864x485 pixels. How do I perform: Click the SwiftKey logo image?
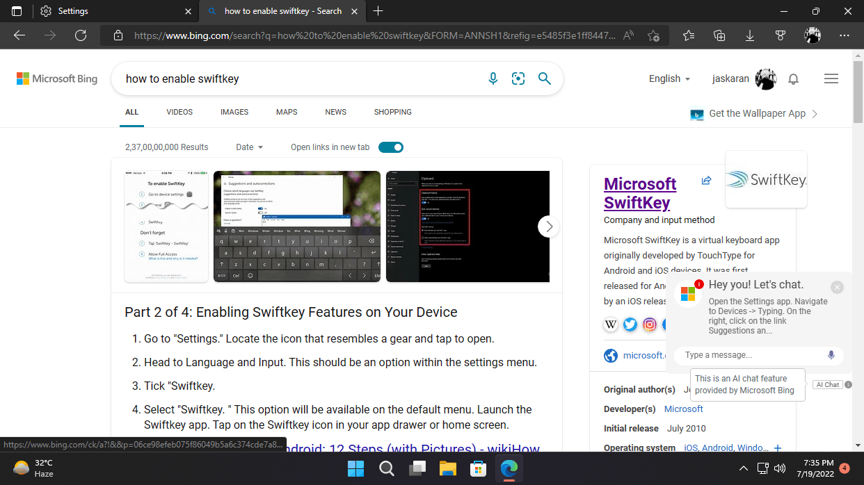click(x=766, y=179)
